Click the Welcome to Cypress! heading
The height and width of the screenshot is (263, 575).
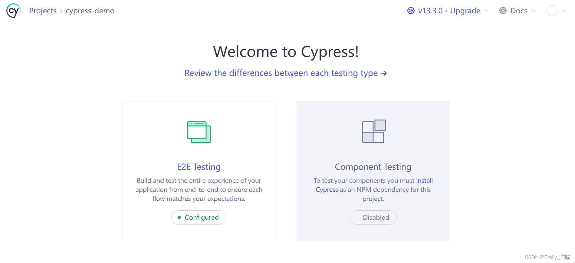coord(286,51)
